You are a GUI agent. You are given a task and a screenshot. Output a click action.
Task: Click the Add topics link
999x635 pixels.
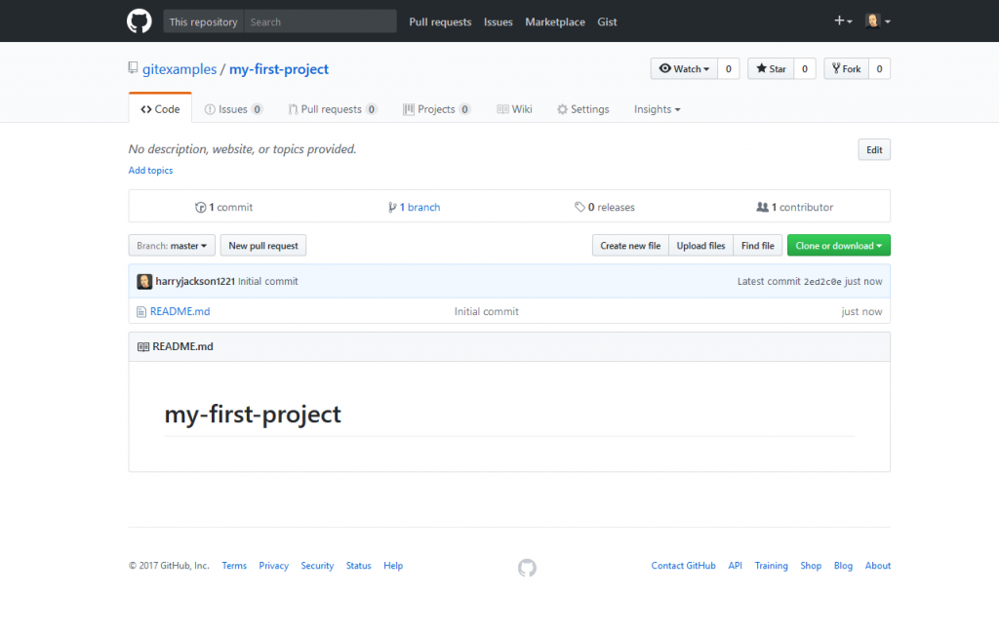[x=150, y=170]
